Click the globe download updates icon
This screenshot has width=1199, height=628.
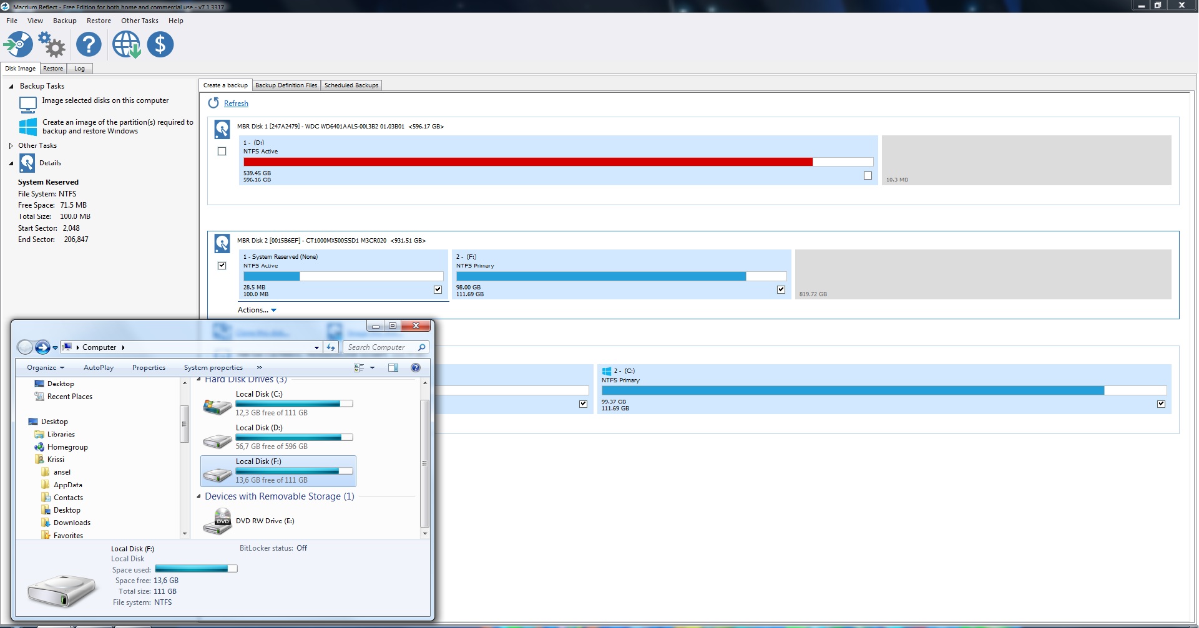tap(126, 45)
